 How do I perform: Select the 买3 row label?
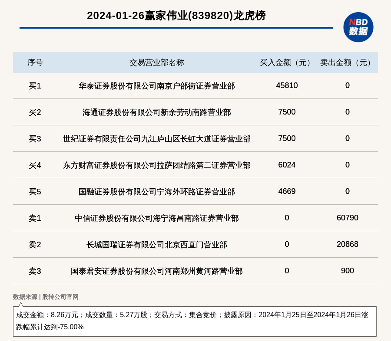point(35,139)
